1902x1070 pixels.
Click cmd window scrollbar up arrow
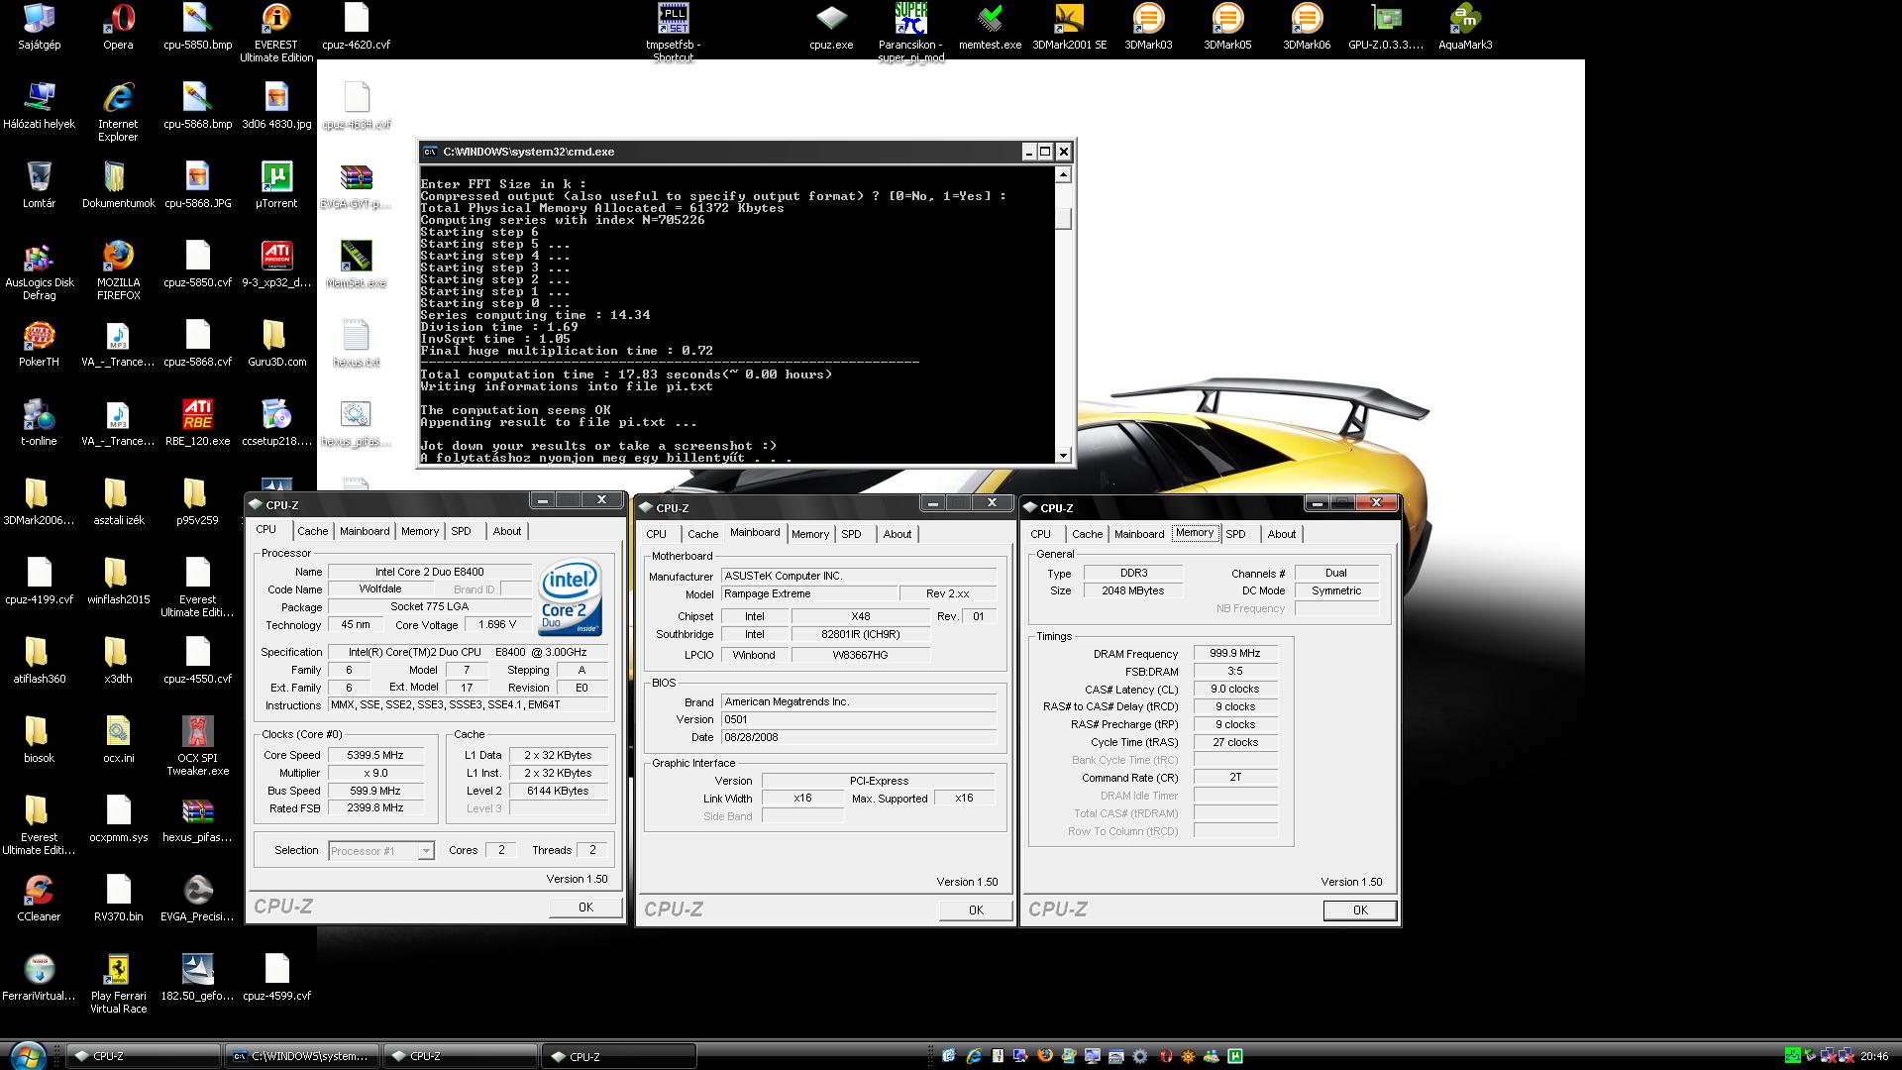click(1063, 174)
